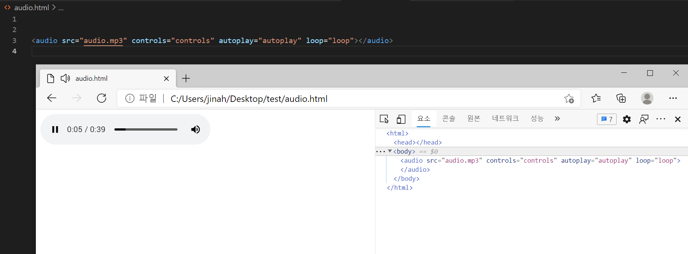Click editor line number 3
The image size is (688, 254).
pyautogui.click(x=14, y=40)
